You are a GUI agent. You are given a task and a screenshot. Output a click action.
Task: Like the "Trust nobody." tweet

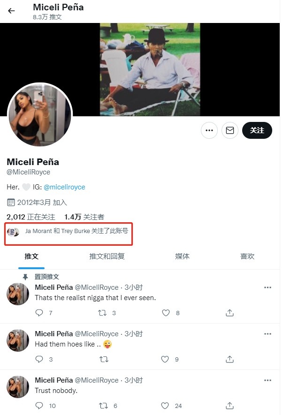pyautogui.click(x=165, y=406)
